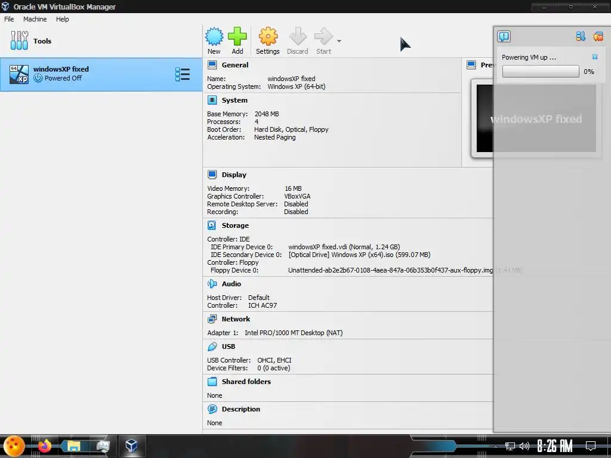Click the 'ICH AC97' audio controller value

coord(263,305)
